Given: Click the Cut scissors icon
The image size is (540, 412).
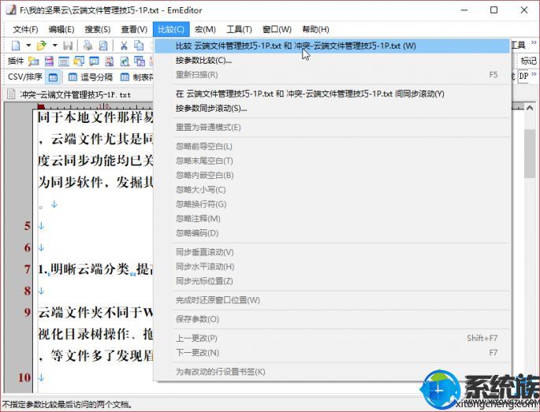Looking at the screenshot, I should 124,46.
